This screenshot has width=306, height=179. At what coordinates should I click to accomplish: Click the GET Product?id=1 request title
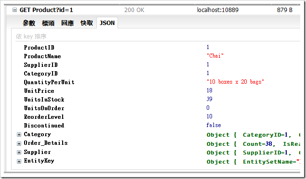(x=46, y=10)
